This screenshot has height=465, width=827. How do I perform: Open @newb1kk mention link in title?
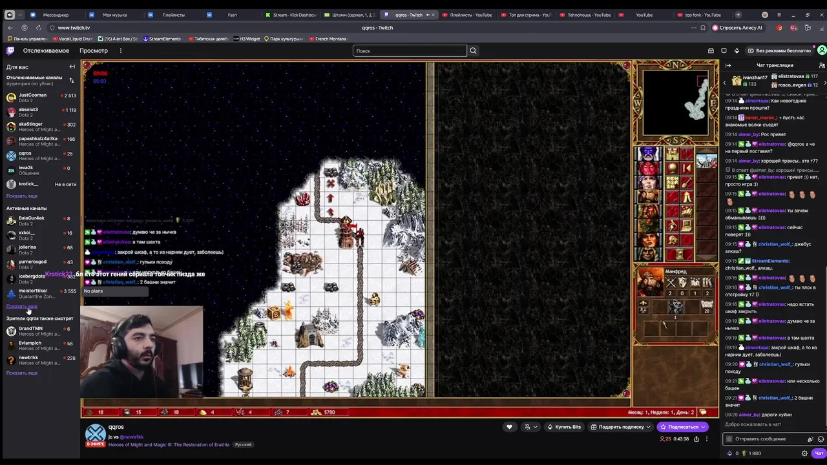click(132, 437)
